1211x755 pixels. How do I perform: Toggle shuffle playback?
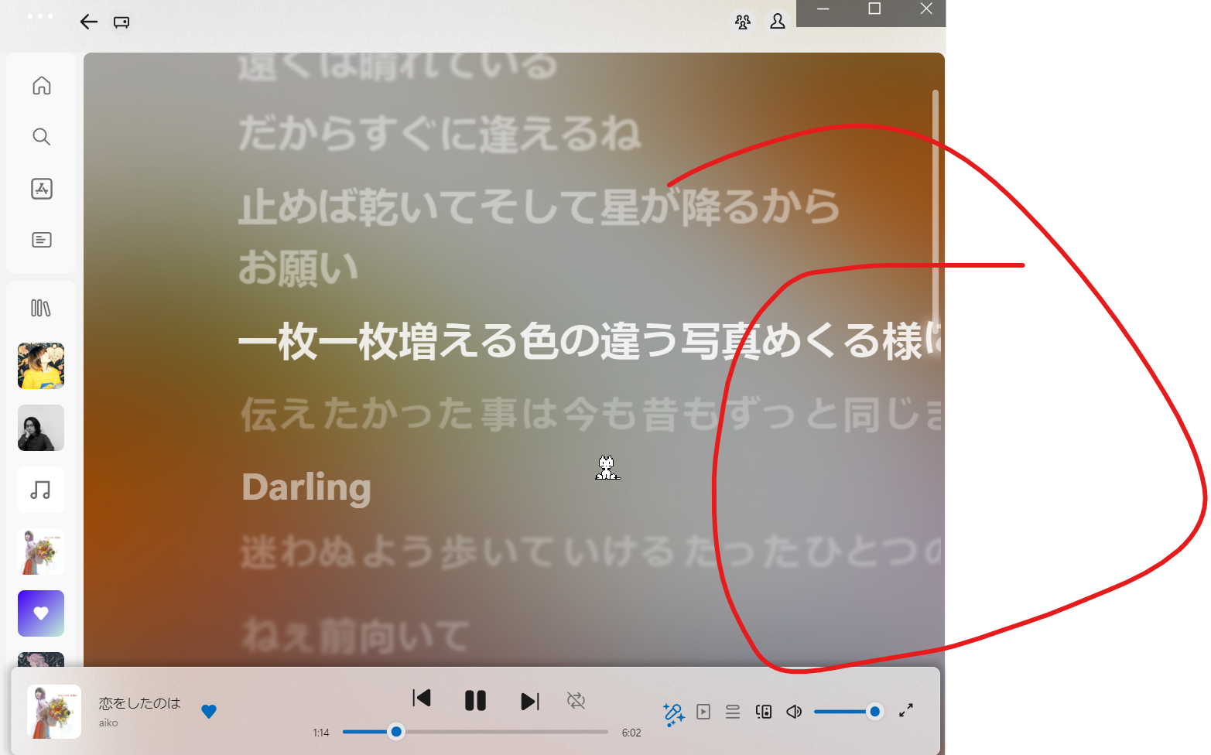click(x=576, y=700)
